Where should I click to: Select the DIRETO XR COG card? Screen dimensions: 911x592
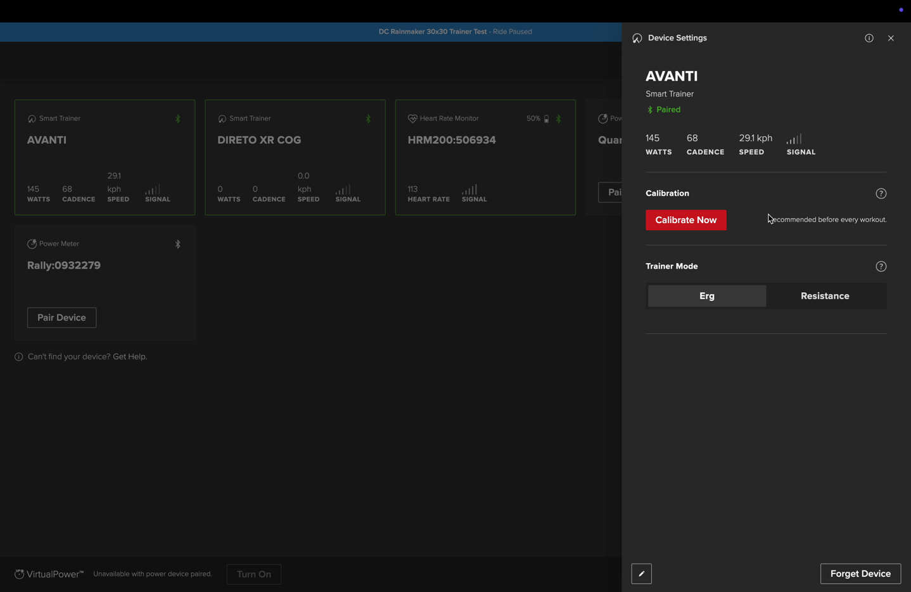(295, 157)
